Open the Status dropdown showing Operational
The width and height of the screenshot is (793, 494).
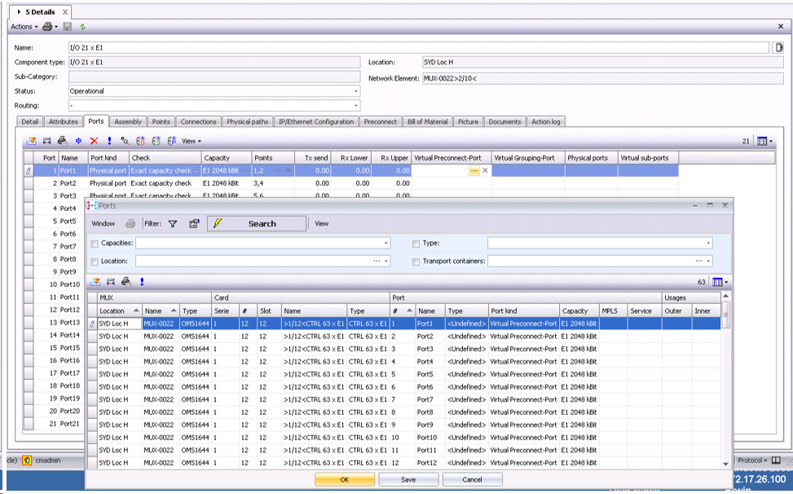click(356, 91)
